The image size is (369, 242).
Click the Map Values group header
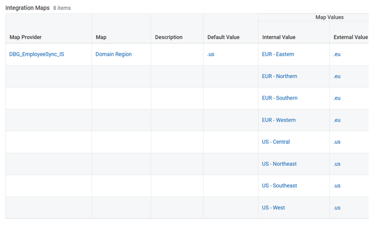coord(329,17)
